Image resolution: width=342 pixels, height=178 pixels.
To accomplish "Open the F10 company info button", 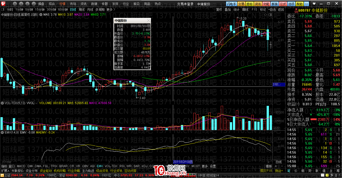I will click(254, 10).
